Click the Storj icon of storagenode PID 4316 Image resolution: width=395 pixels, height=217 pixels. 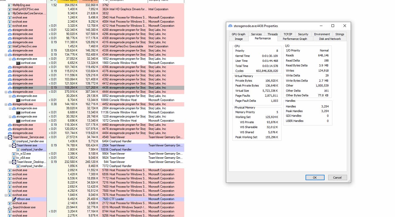10,42
